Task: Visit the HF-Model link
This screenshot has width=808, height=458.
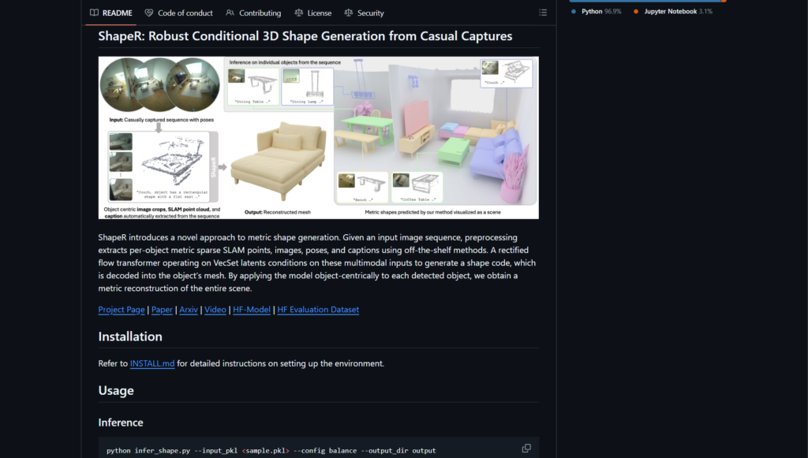Action: (251, 310)
